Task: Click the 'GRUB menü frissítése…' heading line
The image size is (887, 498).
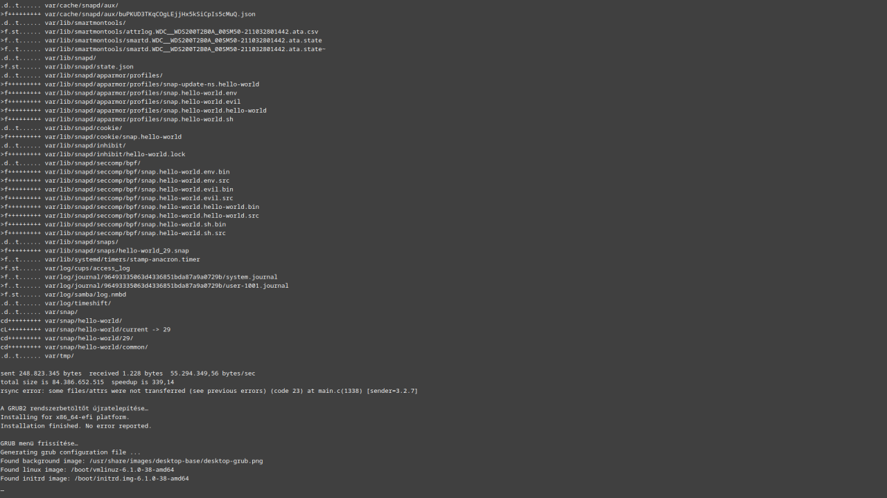Action: [39, 443]
